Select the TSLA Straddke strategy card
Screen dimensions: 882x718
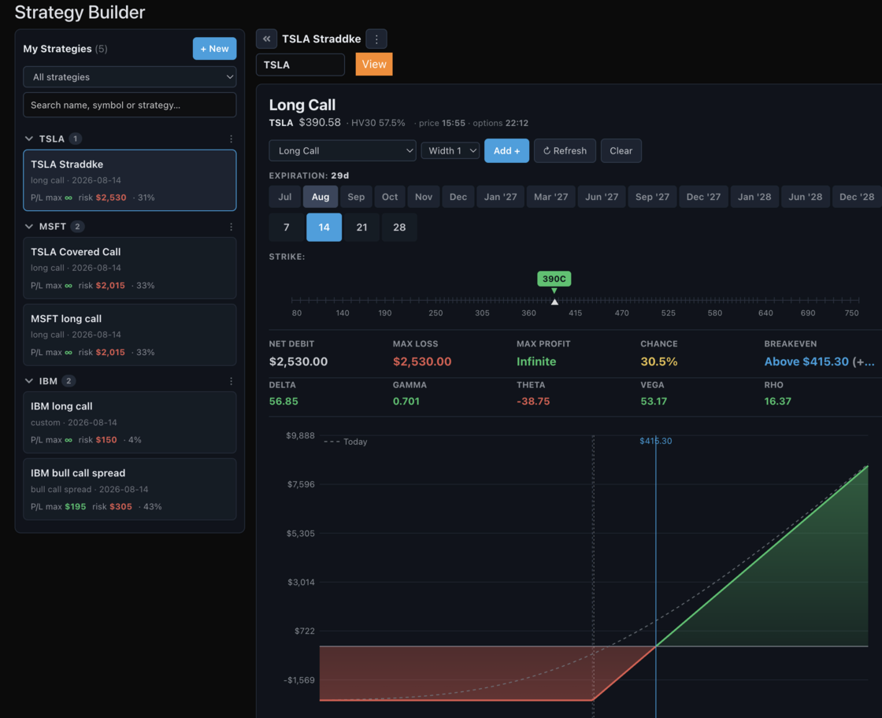coord(130,180)
